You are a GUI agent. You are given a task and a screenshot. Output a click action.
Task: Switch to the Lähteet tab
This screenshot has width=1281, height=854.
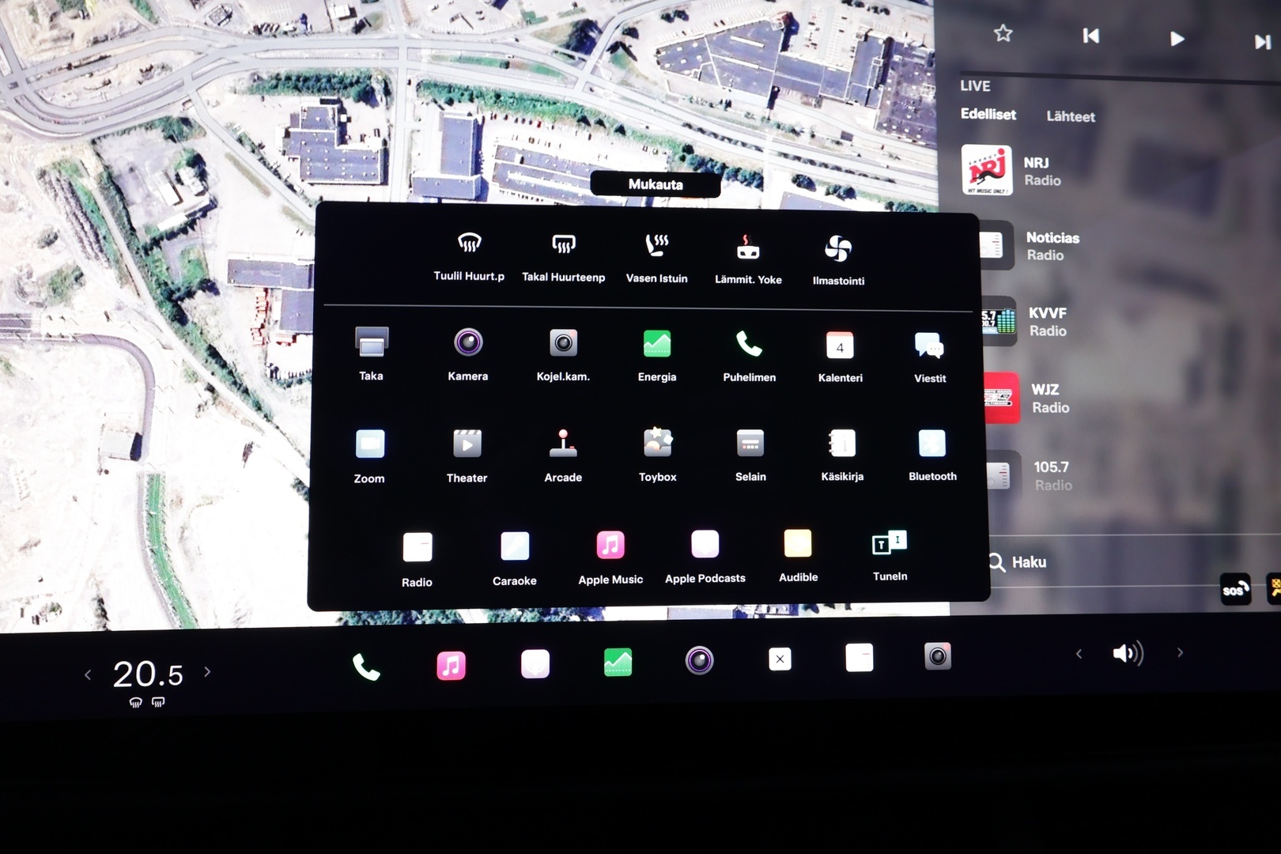pos(1071,116)
